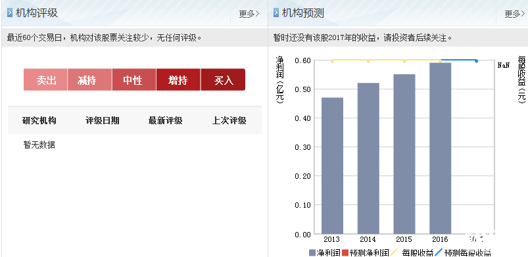Select the 中性 rating segment
Screen dimensions: 528x257
click(x=134, y=80)
